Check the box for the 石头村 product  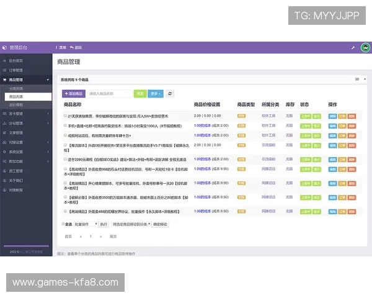(x=65, y=169)
